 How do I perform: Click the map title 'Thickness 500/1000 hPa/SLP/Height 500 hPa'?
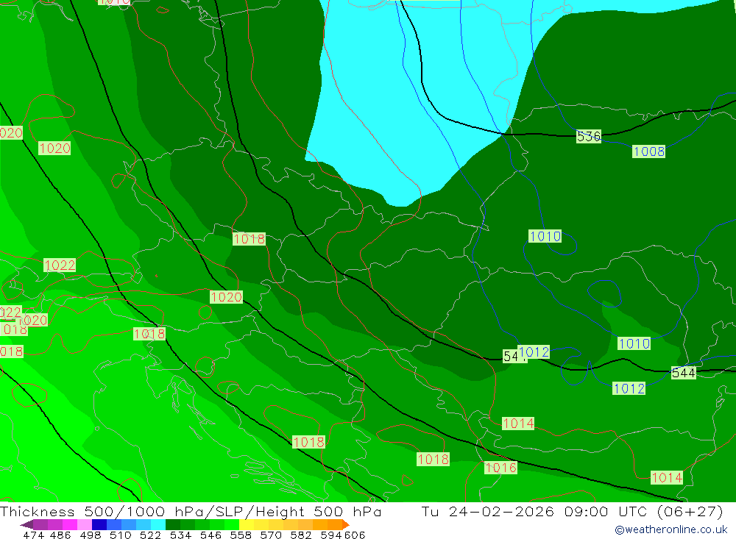pyautogui.click(x=191, y=511)
